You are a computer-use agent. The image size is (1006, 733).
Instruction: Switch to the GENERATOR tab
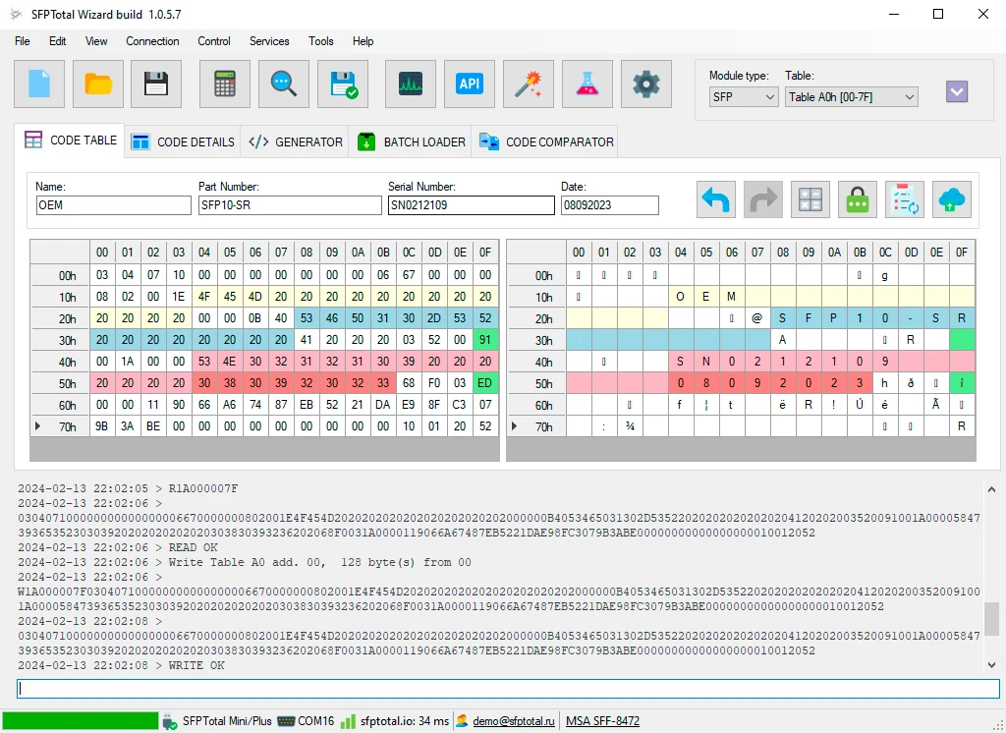[x=295, y=141]
